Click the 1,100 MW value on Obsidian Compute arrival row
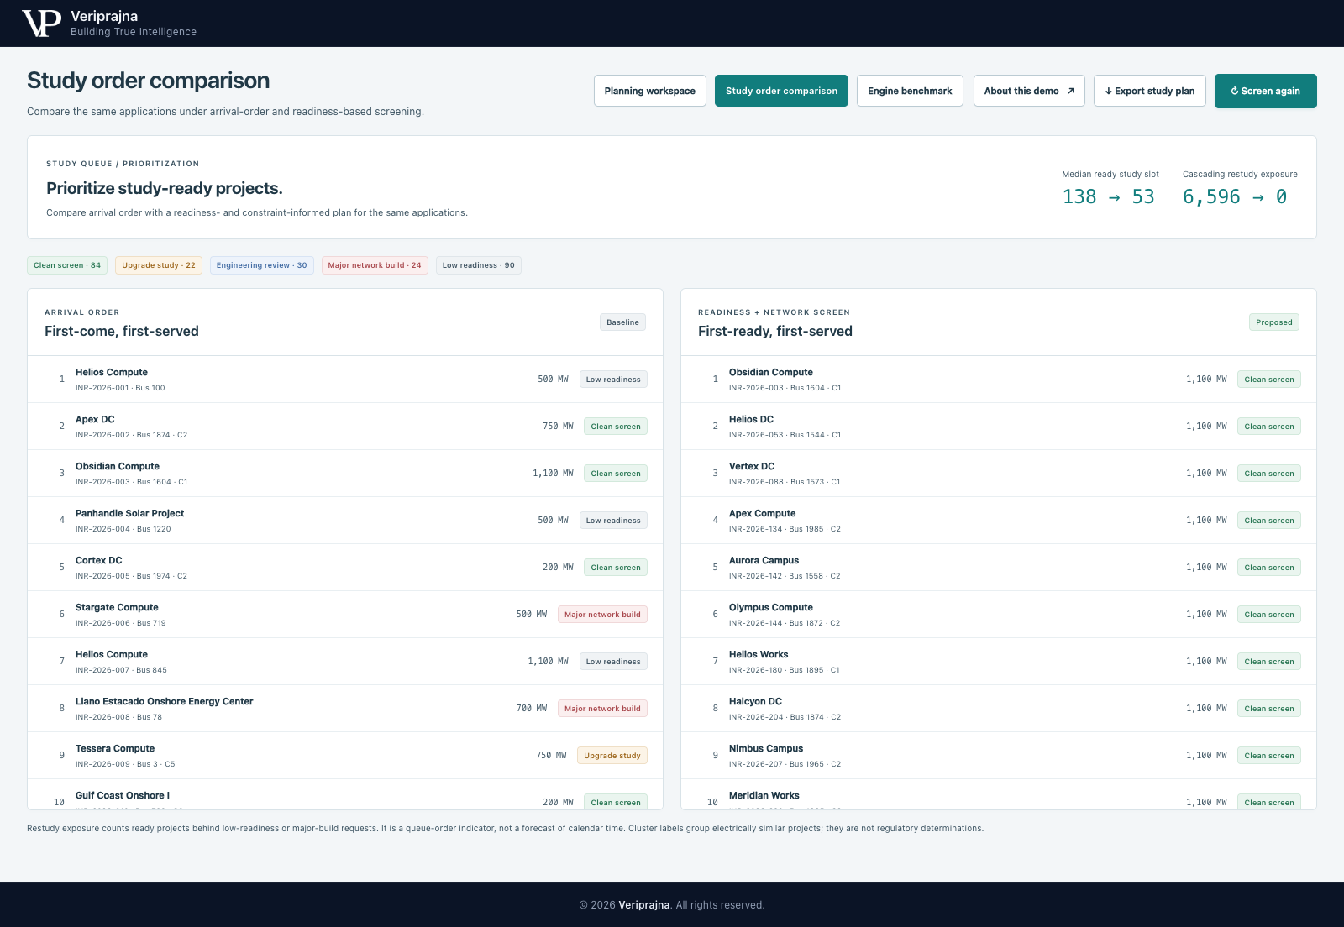The height and width of the screenshot is (927, 1344). click(x=553, y=474)
